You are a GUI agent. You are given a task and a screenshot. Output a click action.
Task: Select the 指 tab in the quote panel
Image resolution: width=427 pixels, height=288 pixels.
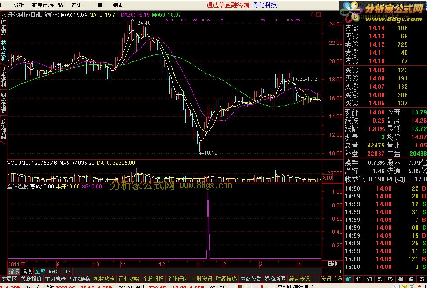pos(400,279)
